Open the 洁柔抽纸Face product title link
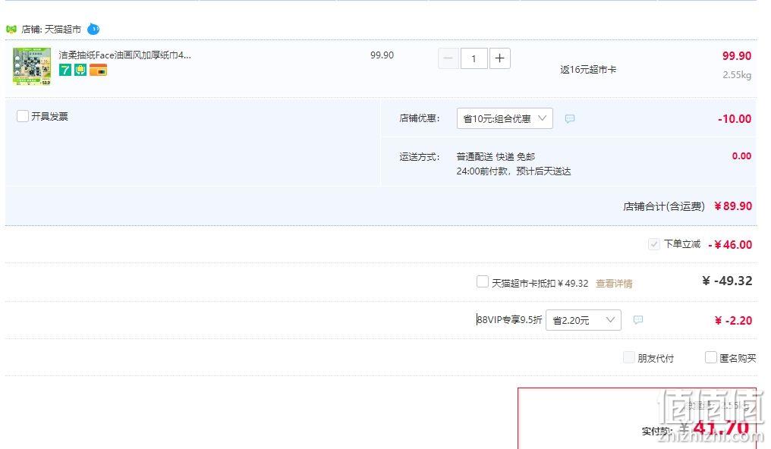 125,55
